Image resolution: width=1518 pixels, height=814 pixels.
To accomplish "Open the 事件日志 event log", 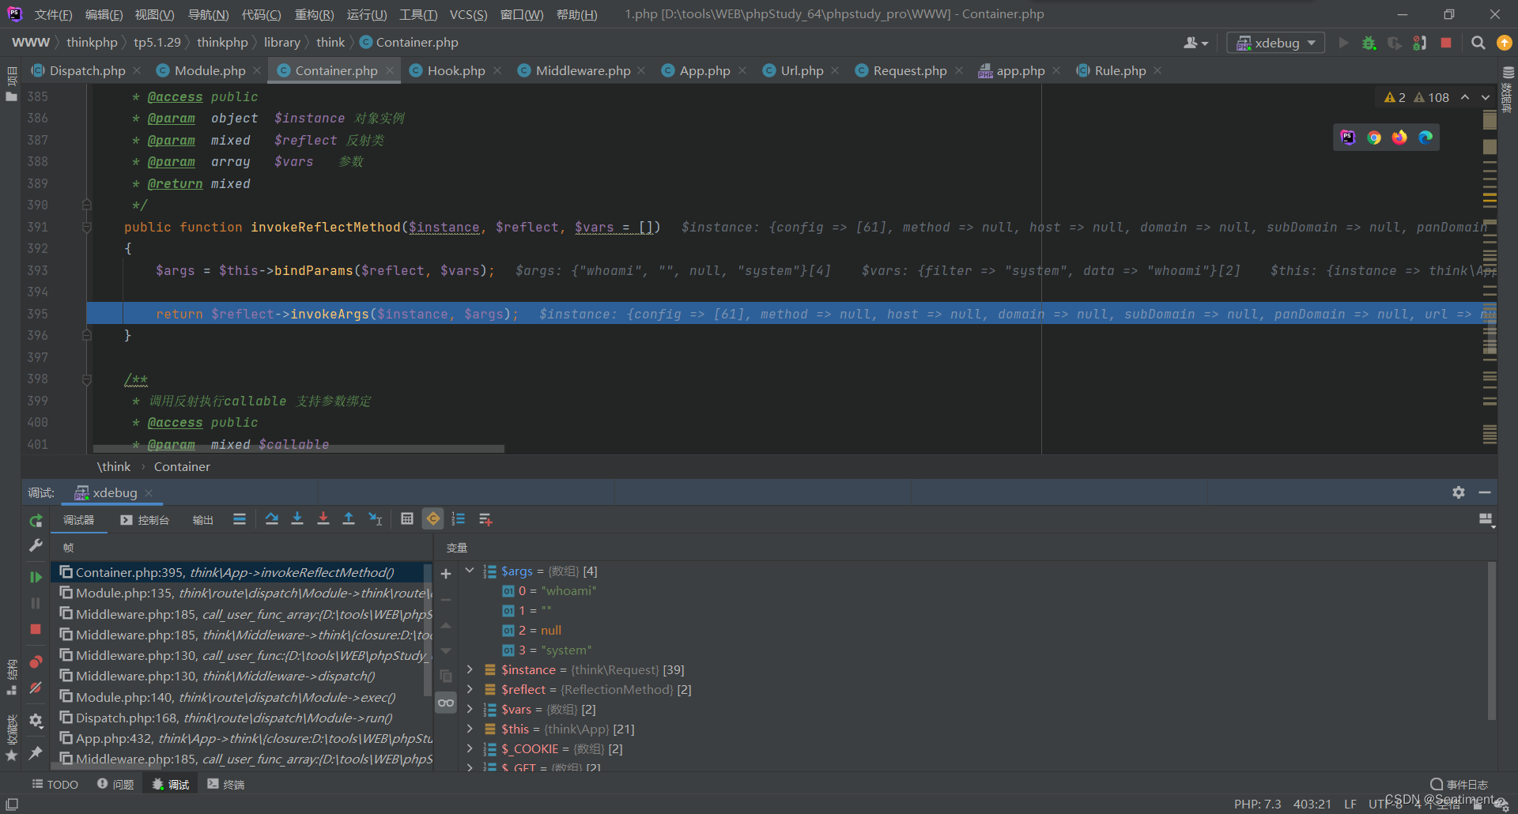I will [1459, 784].
